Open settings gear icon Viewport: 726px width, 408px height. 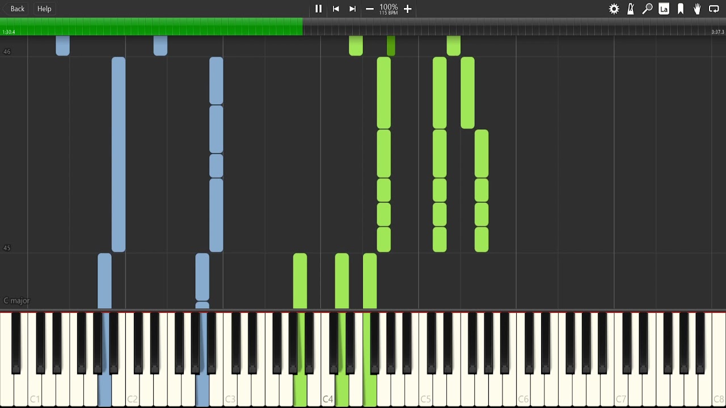click(614, 8)
